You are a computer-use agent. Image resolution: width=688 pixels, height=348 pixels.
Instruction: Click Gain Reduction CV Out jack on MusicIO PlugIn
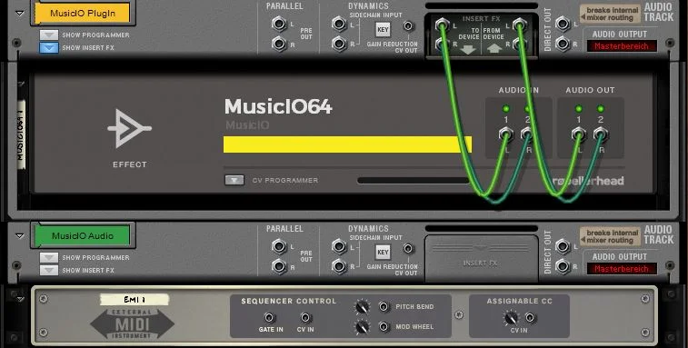point(408,25)
